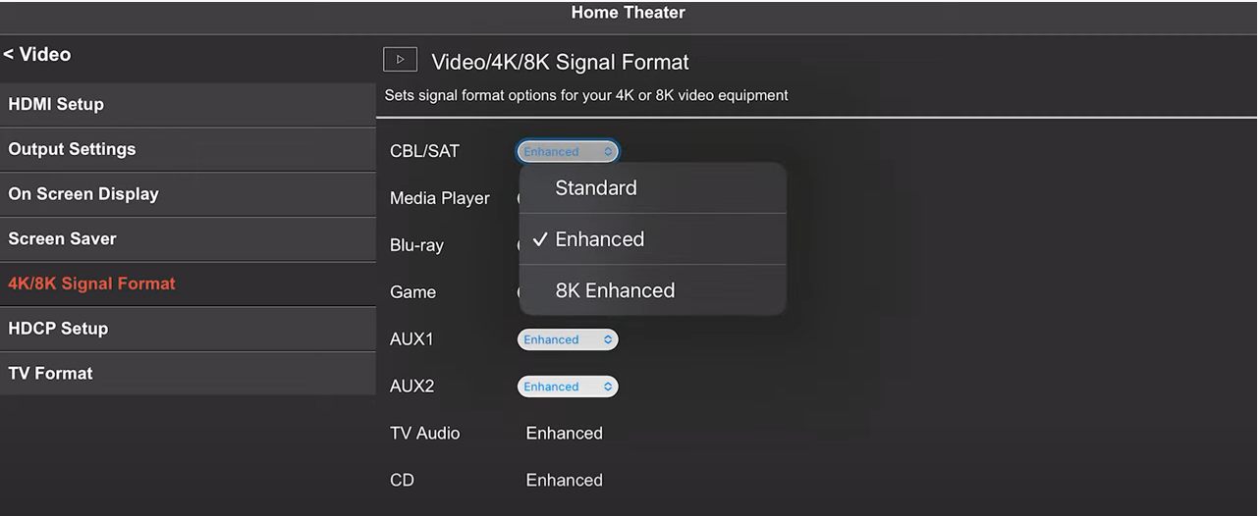Image resolution: width=1260 pixels, height=516 pixels.
Task: Select the Screen Saver menu item
Action: pyautogui.click(x=188, y=238)
